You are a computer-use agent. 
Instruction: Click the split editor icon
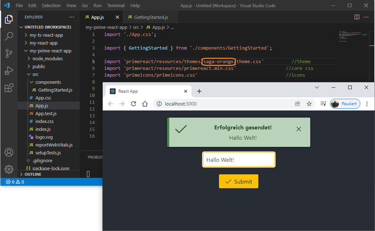(357, 17)
